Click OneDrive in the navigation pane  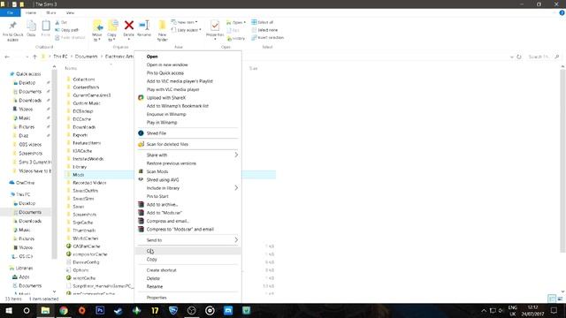pyautogui.click(x=25, y=183)
